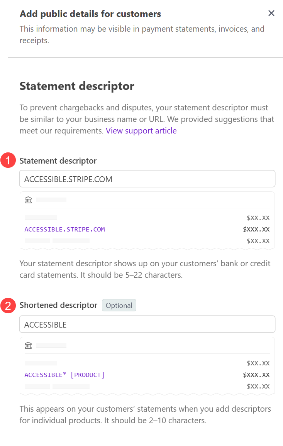283x446 pixels.
Task: Click the bank icon in first preview
Action: point(28,200)
